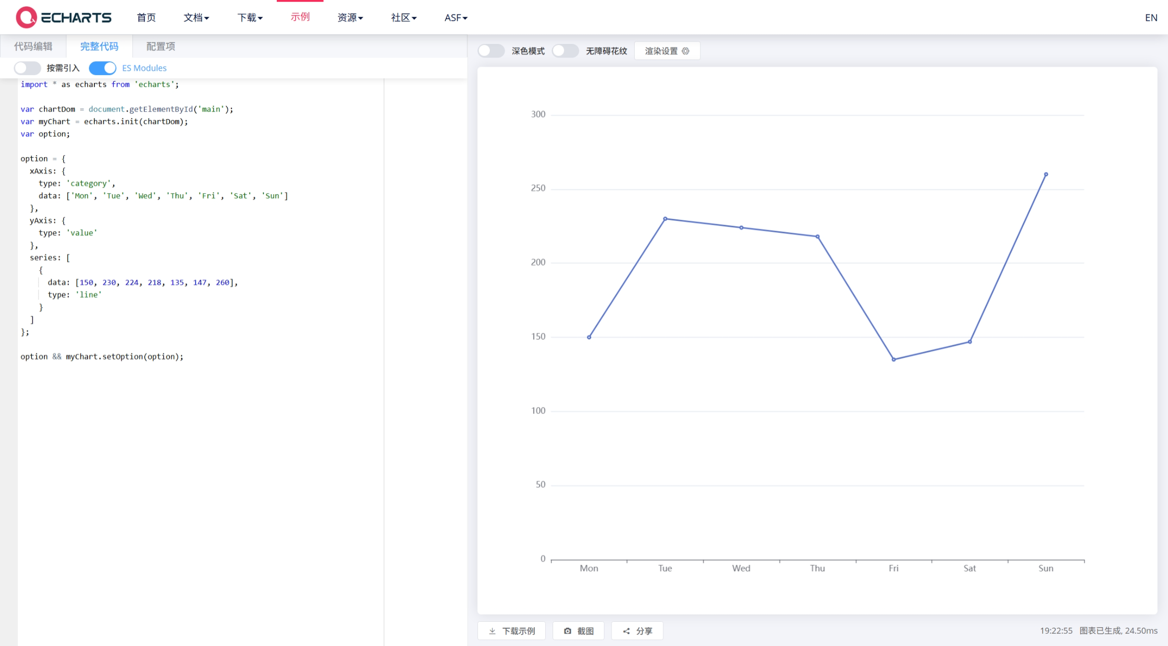Expand the 资源 navigation dropdown
Viewport: 1168px width, 646px height.
[x=350, y=18]
